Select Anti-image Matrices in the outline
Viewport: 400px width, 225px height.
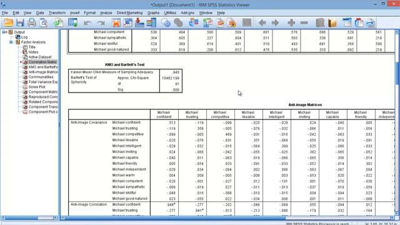pyautogui.click(x=43, y=72)
